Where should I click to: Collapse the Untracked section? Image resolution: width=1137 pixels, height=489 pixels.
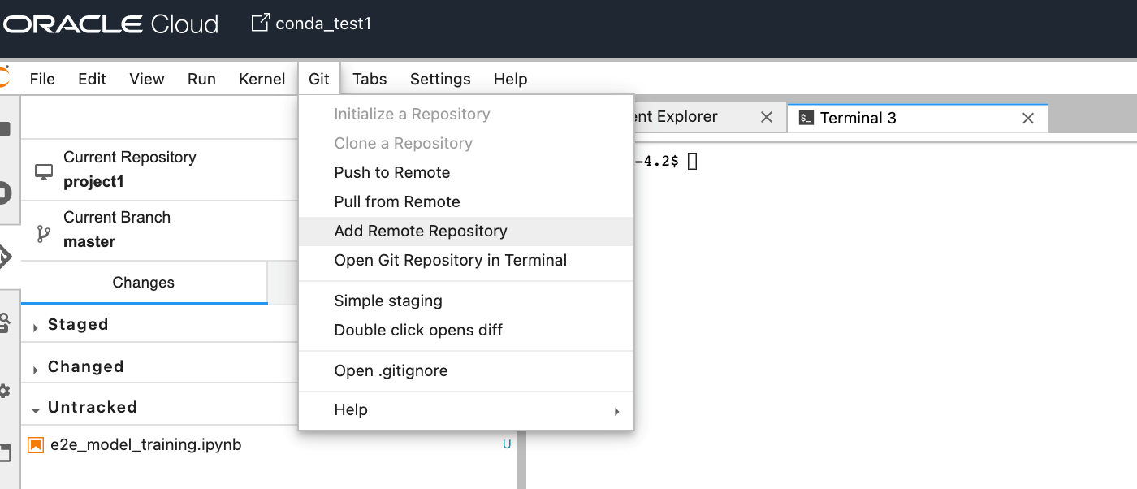[92, 408]
